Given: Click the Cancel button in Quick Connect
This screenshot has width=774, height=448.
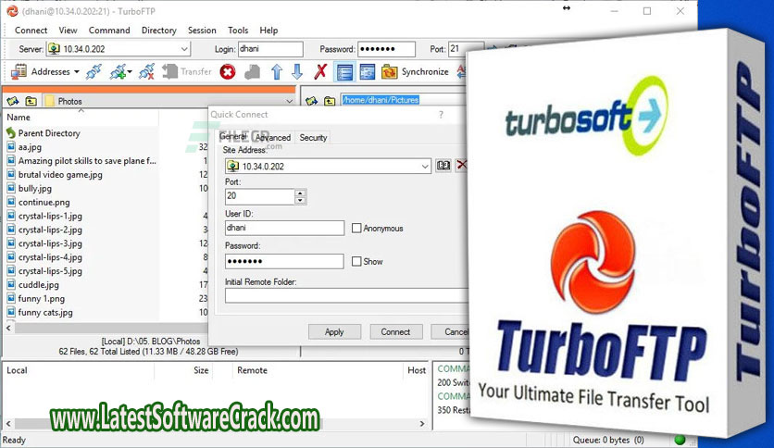Looking at the screenshot, I should tap(452, 332).
